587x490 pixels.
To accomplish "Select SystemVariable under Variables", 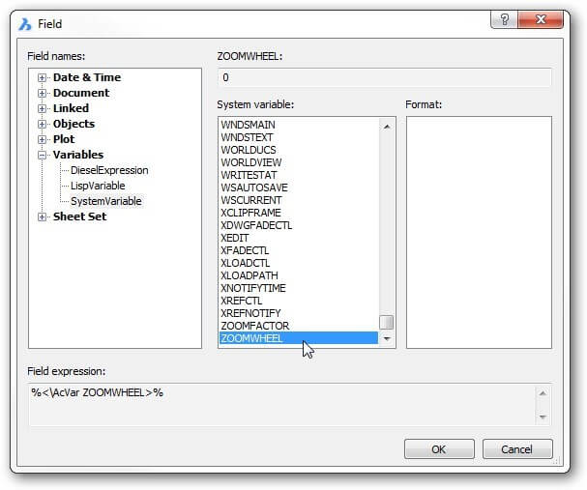I will point(106,201).
